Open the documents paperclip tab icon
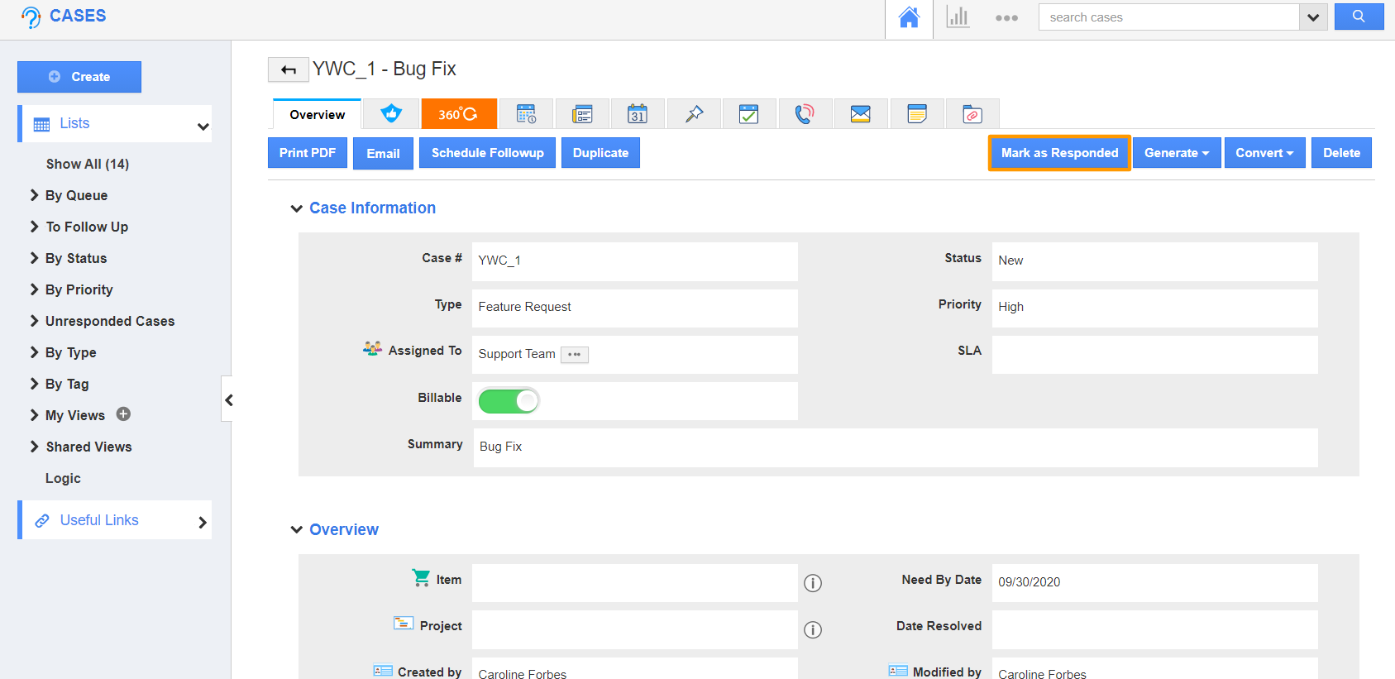Viewport: 1395px width, 679px height. (972, 114)
